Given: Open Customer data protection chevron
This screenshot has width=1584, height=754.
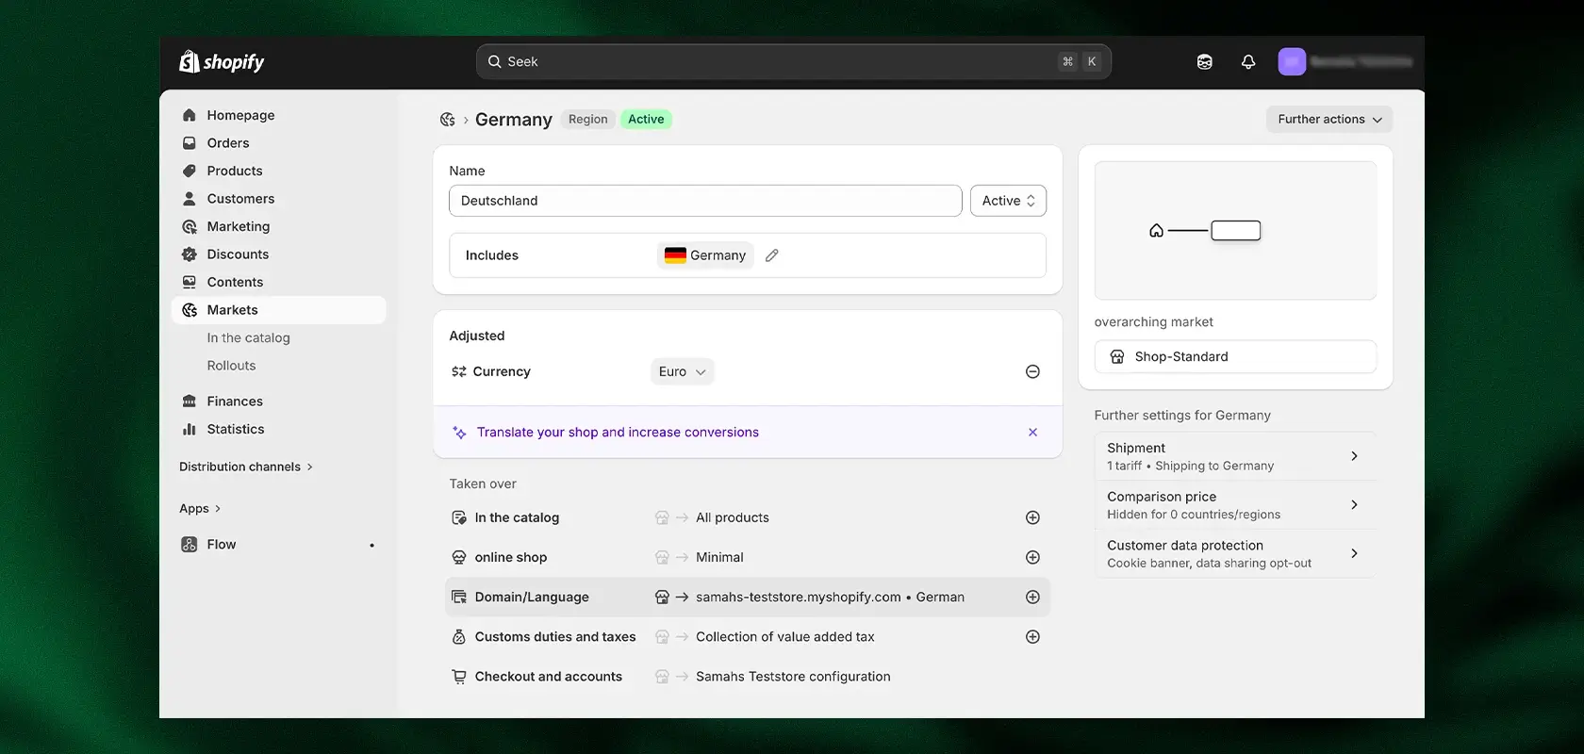Looking at the screenshot, I should pos(1354,553).
